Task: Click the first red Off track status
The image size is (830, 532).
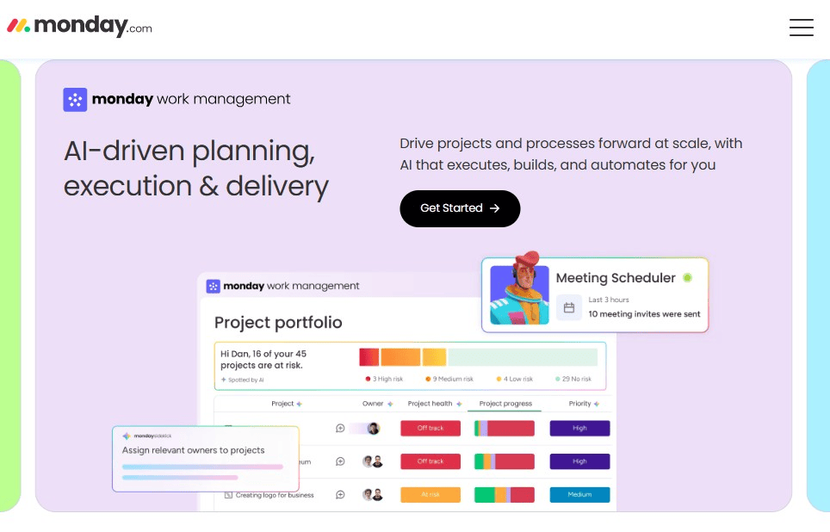Action: [430, 428]
